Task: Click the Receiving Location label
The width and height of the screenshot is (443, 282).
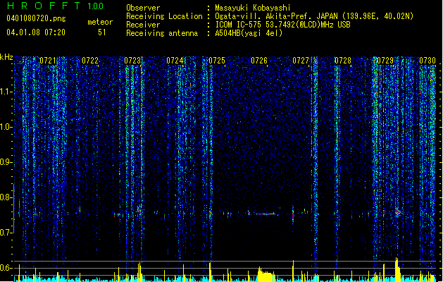Action: point(164,16)
